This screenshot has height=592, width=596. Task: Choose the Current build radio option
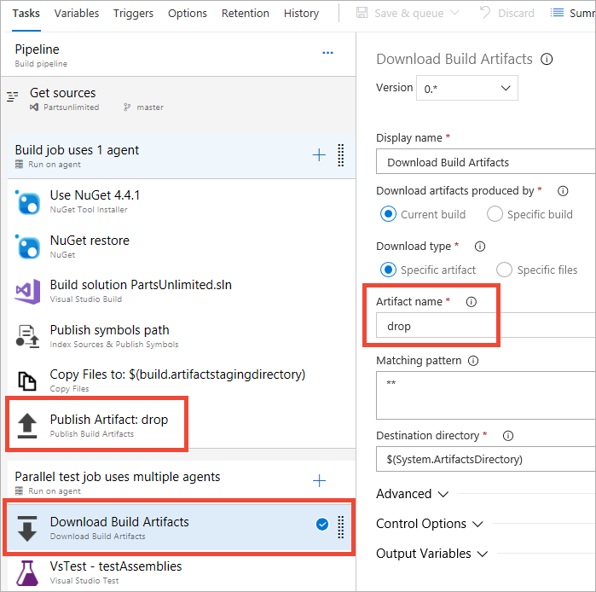[x=388, y=214]
